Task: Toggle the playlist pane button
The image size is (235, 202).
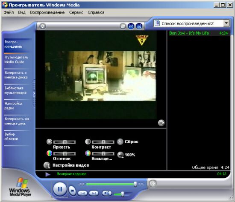Action: pos(139,26)
